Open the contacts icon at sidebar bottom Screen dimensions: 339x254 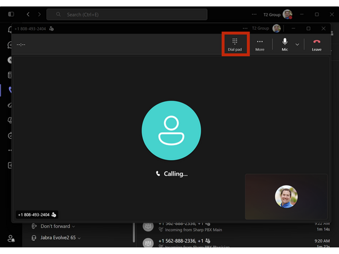coord(11,239)
